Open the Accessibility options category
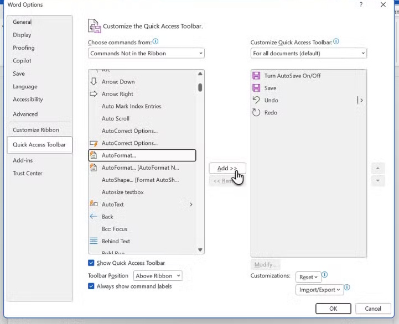This screenshot has width=399, height=324. click(x=40, y=100)
